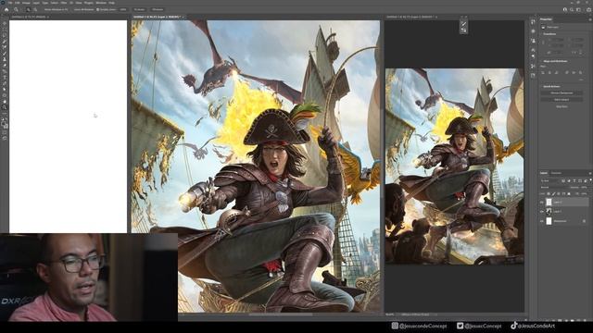Open the workspace switcher icon
593x333 pixels.
point(578,9)
